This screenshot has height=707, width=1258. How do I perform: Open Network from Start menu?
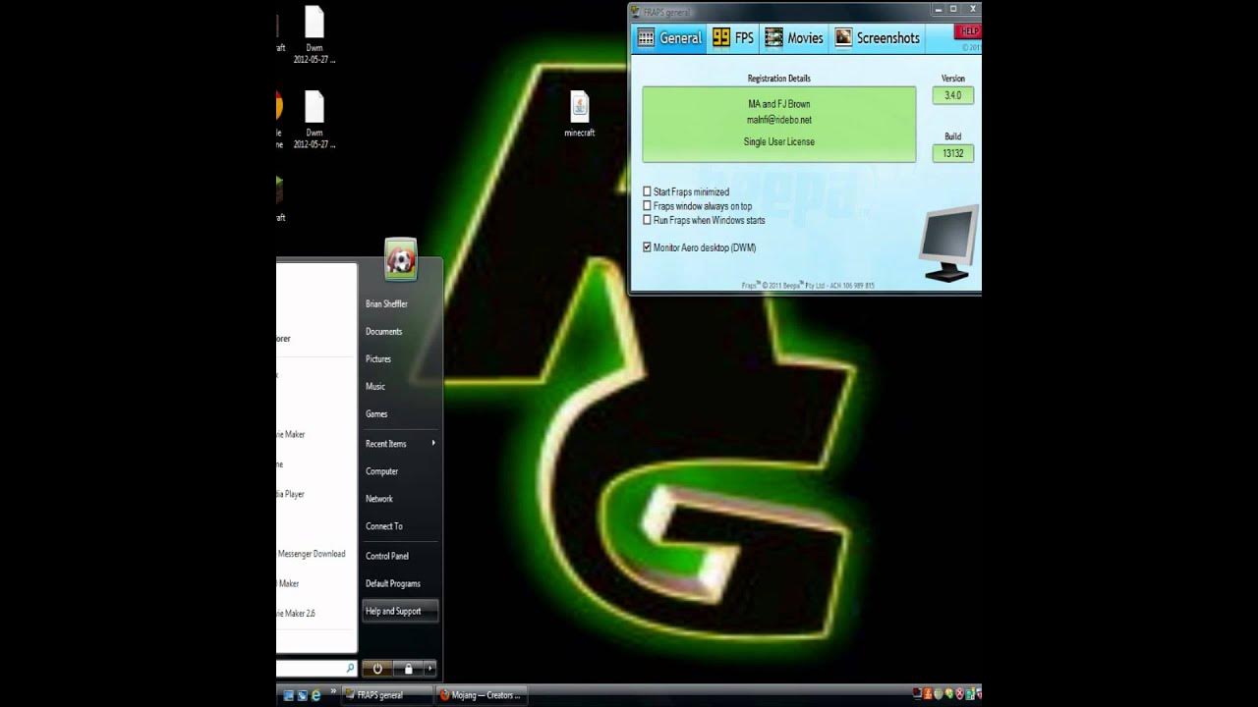(x=379, y=499)
